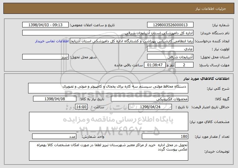Click the label ایجاد کننده درخواست
This screenshot has width=238, height=168.
tap(212, 41)
